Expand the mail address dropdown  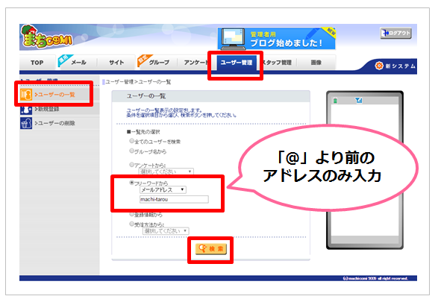pyautogui.click(x=163, y=190)
